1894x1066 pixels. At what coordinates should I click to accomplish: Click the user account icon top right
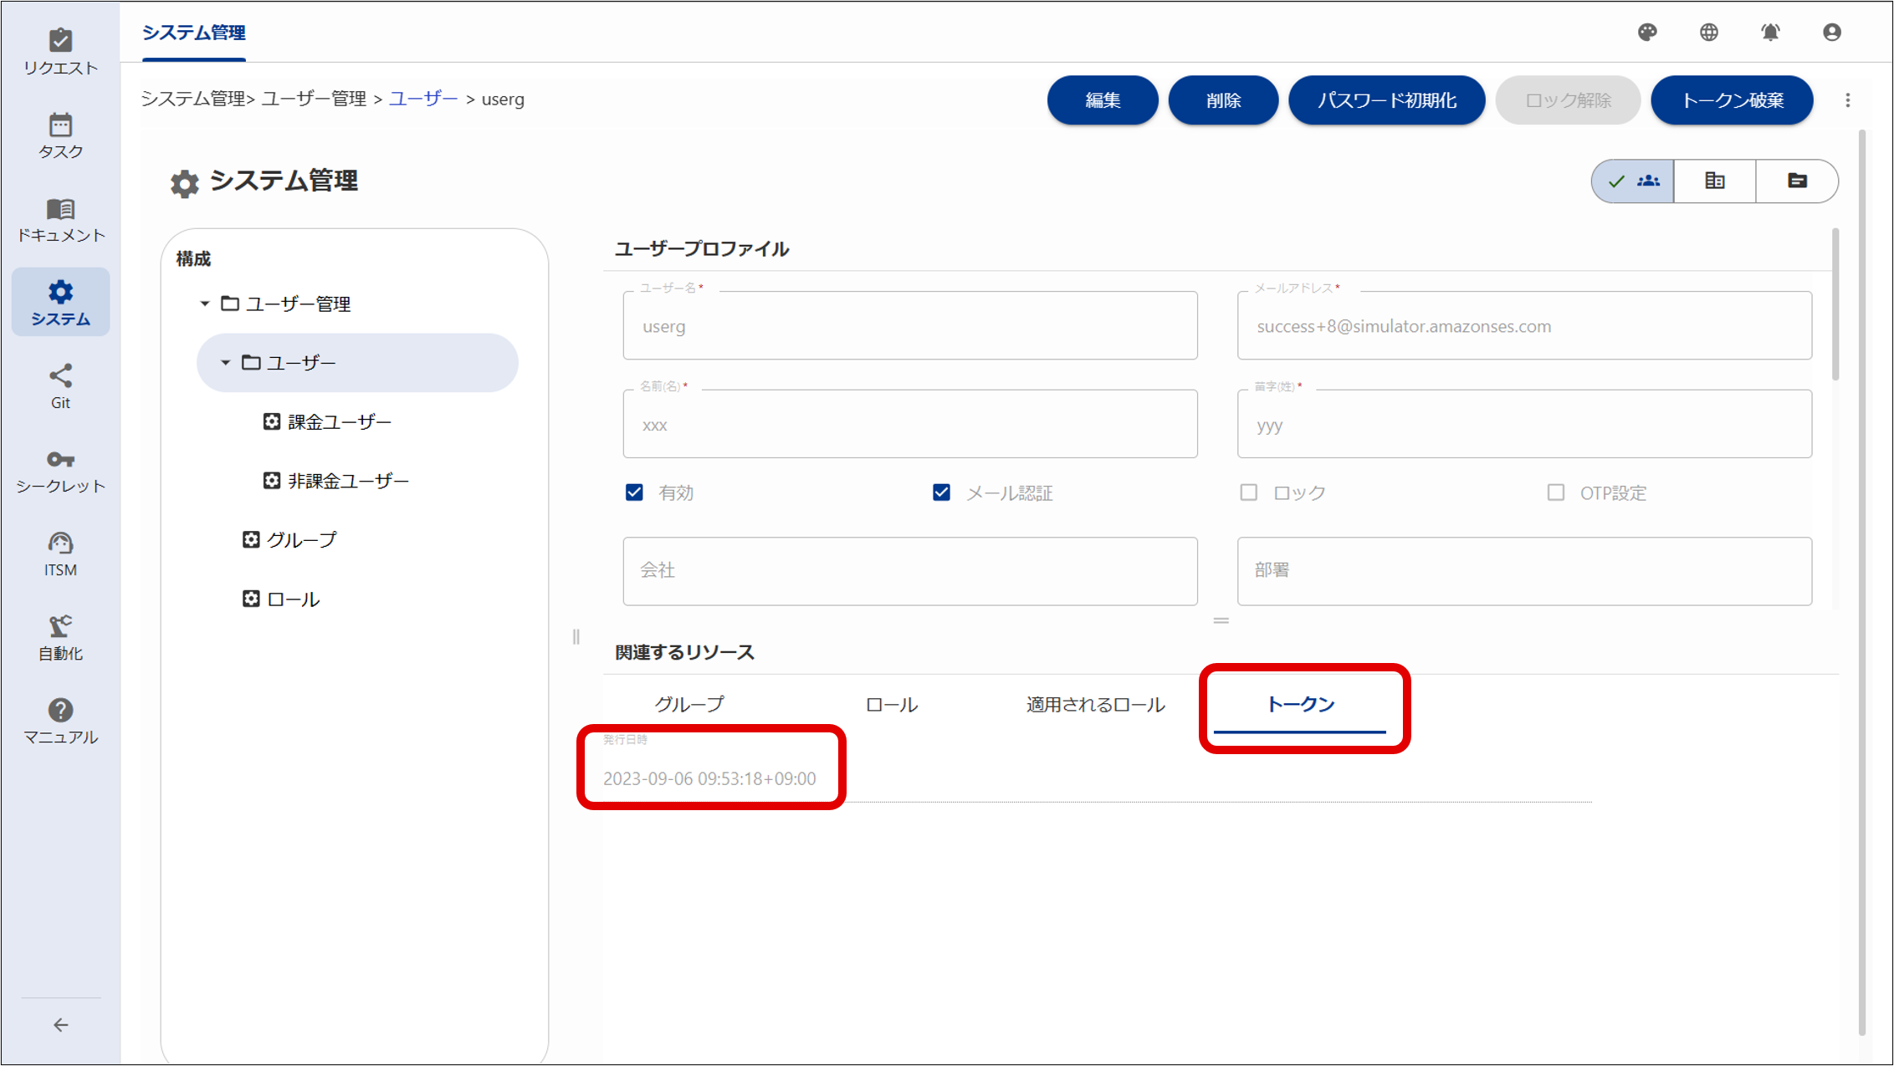(x=1832, y=33)
